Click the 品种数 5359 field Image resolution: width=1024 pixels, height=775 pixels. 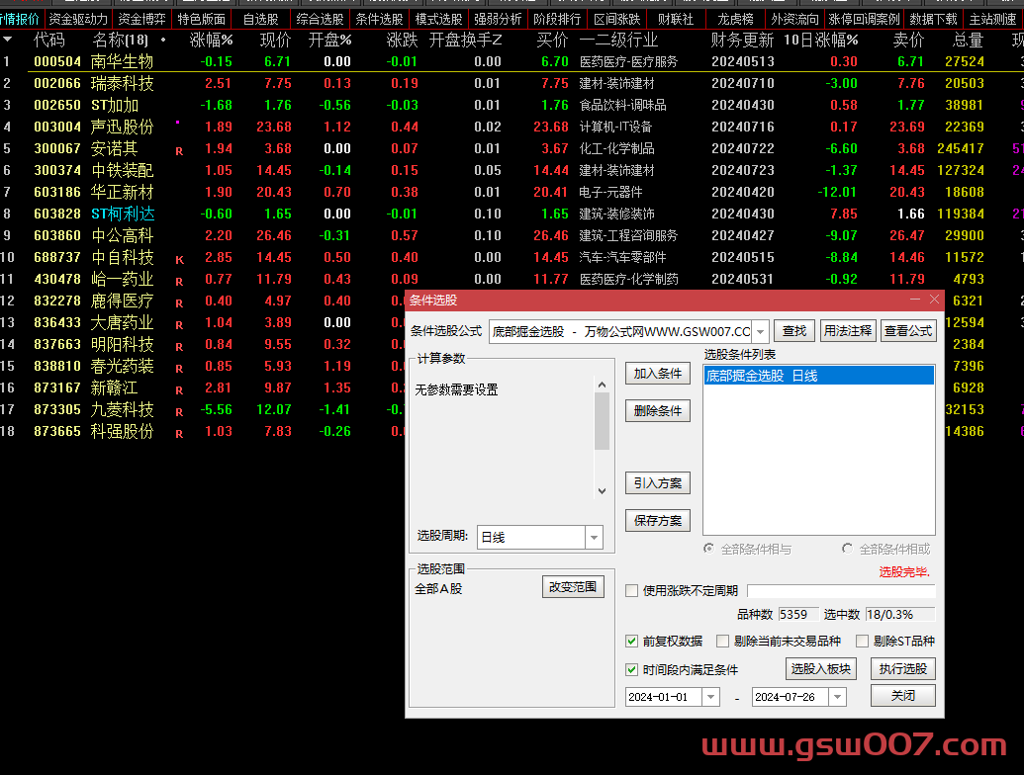coord(797,615)
